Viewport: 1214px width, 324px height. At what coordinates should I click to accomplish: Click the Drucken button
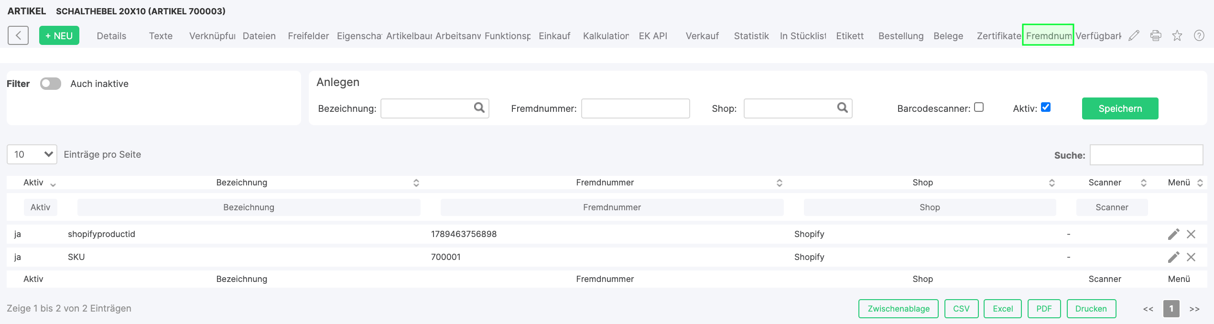click(1091, 309)
